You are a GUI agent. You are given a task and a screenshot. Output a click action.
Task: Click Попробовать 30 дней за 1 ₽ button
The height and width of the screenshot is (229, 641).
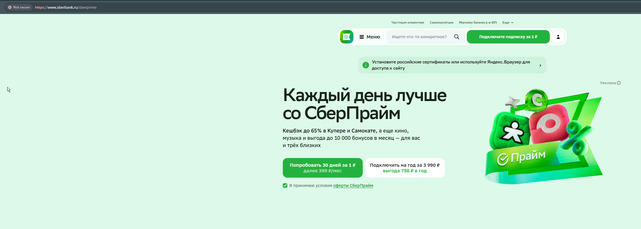click(323, 168)
